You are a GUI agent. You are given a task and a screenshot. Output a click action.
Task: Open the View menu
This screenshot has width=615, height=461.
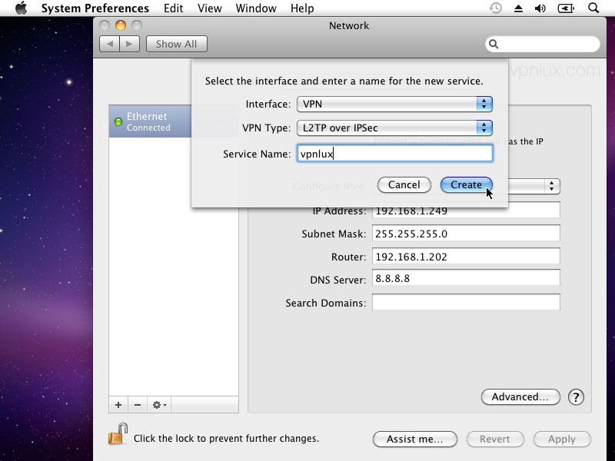[209, 8]
